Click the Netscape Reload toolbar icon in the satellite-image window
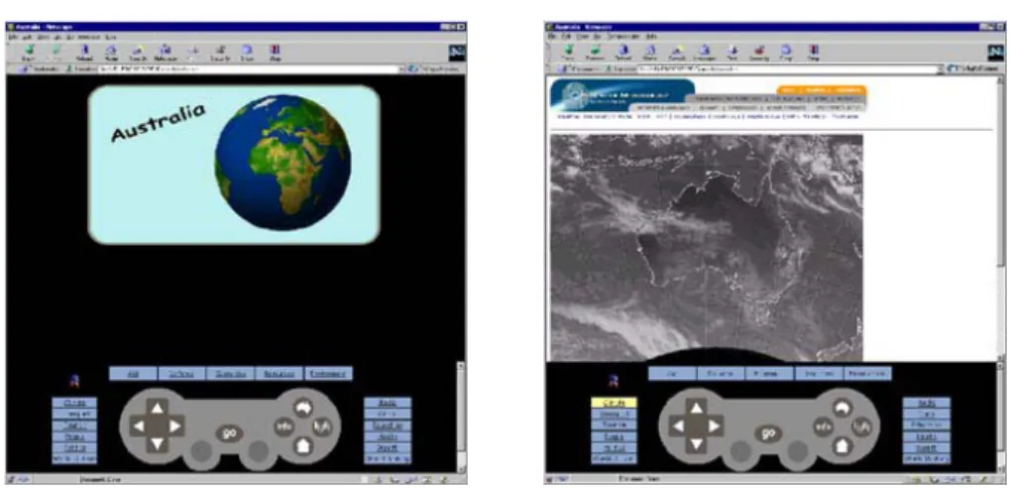 (x=622, y=53)
